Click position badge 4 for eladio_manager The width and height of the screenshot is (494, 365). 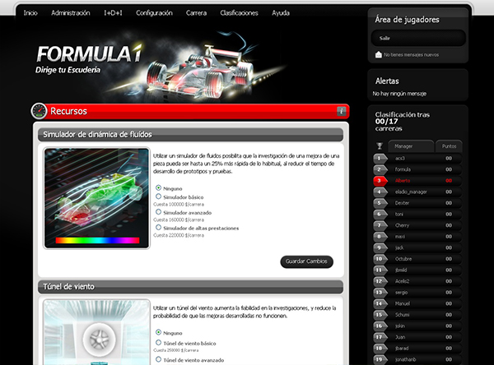pyautogui.click(x=380, y=192)
